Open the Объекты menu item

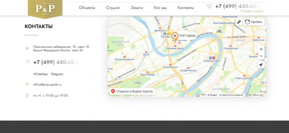click(87, 8)
